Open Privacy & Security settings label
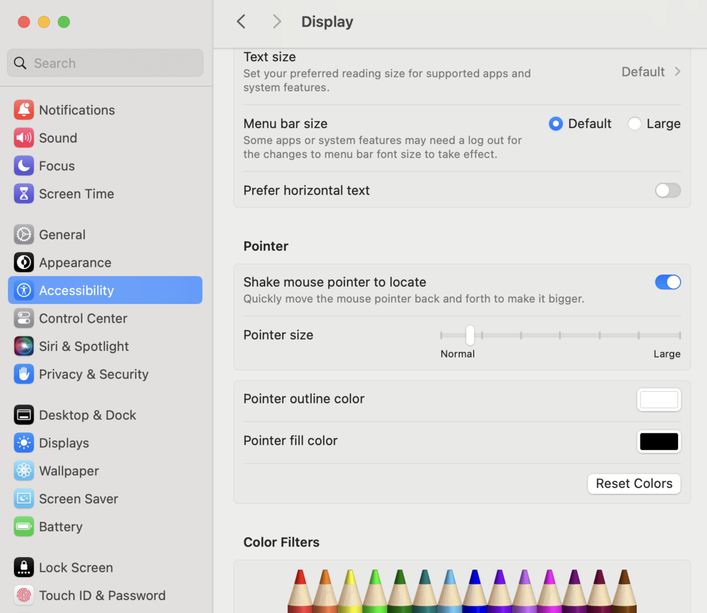The width and height of the screenshot is (707, 613). tap(94, 374)
